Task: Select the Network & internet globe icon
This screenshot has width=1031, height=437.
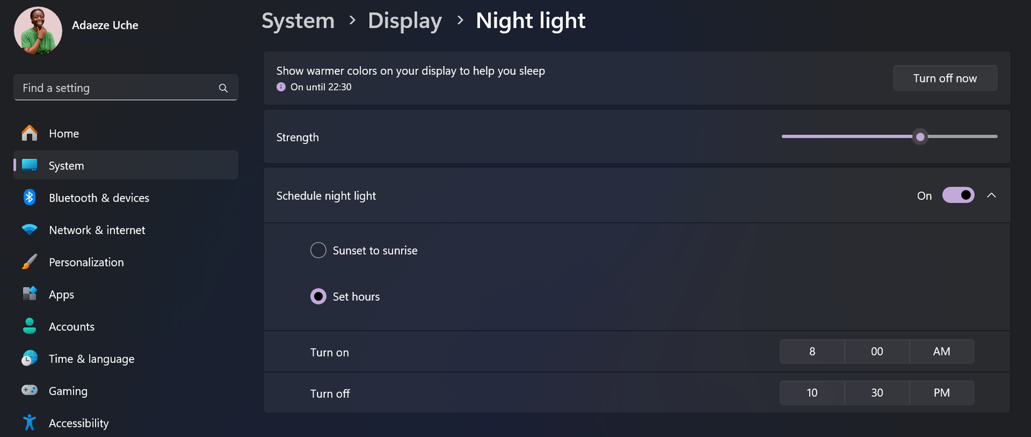Action: (29, 230)
